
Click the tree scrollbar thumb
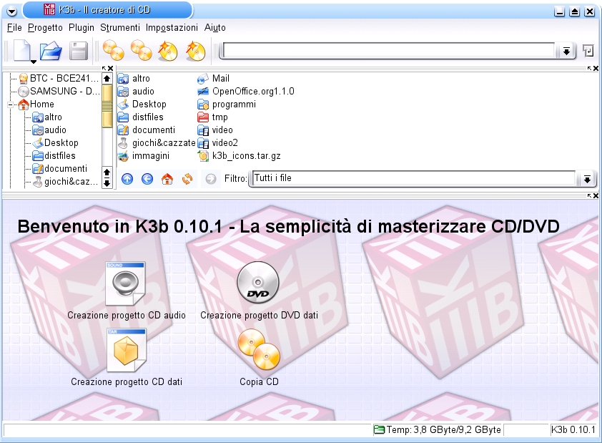click(x=107, y=107)
